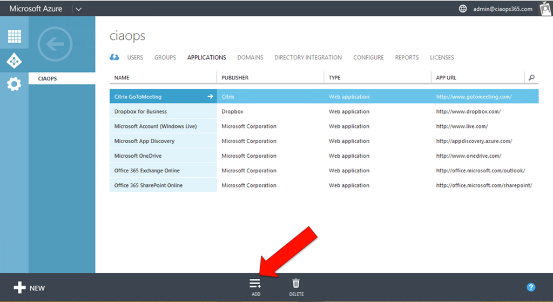Open the settings gear icon in sidebar
Image resolution: width=553 pixels, height=302 pixels.
(14, 84)
